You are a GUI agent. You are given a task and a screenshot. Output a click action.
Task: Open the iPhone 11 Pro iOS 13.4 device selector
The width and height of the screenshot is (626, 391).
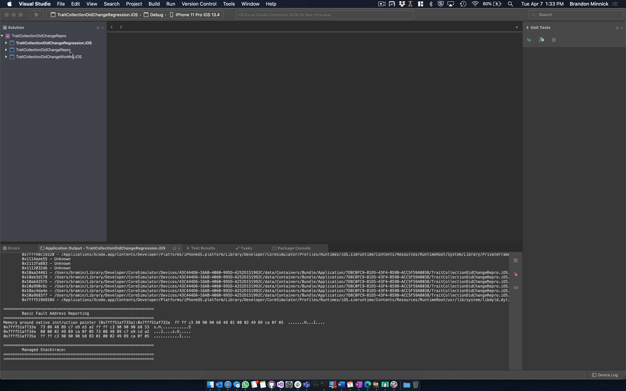pos(195,14)
